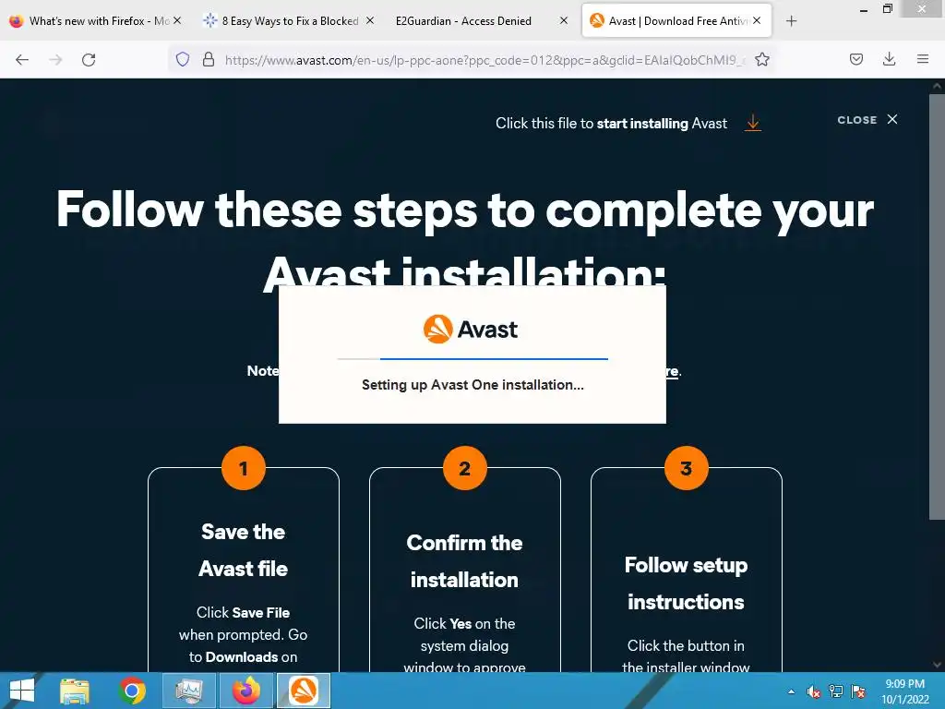This screenshot has height=709, width=945.
Task: Click the orange download arrow icon
Action: point(753,123)
